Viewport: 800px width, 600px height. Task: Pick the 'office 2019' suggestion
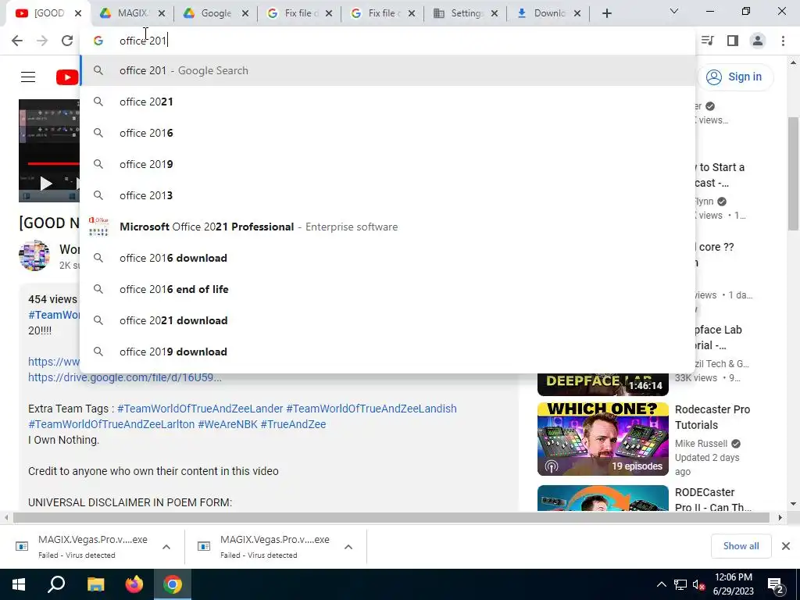click(x=387, y=164)
